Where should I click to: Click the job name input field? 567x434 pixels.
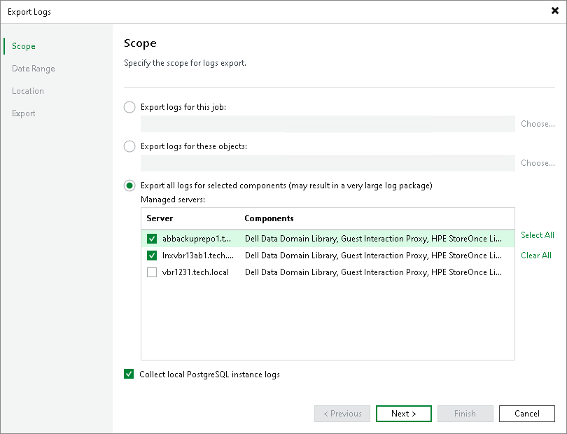coord(328,124)
